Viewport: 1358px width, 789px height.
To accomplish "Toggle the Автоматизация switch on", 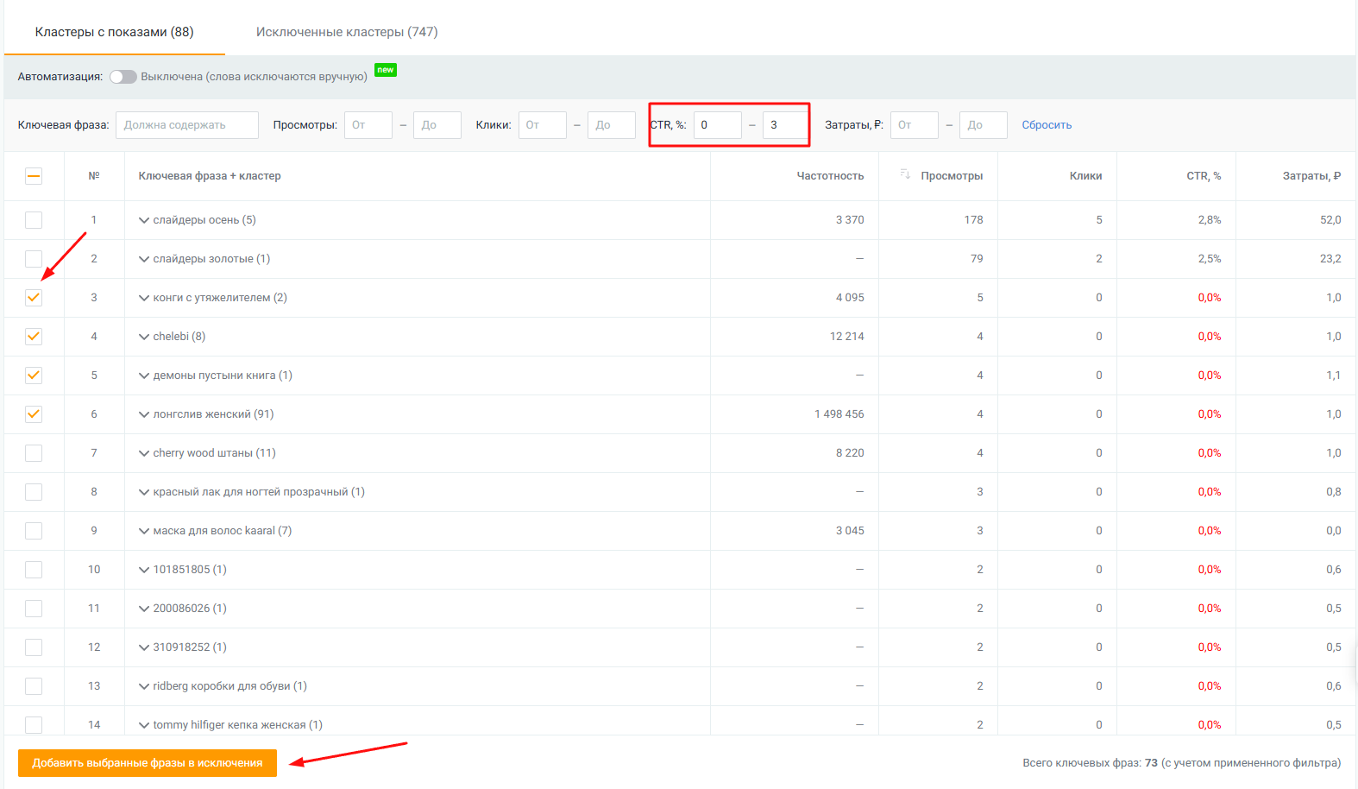I will pyautogui.click(x=123, y=77).
